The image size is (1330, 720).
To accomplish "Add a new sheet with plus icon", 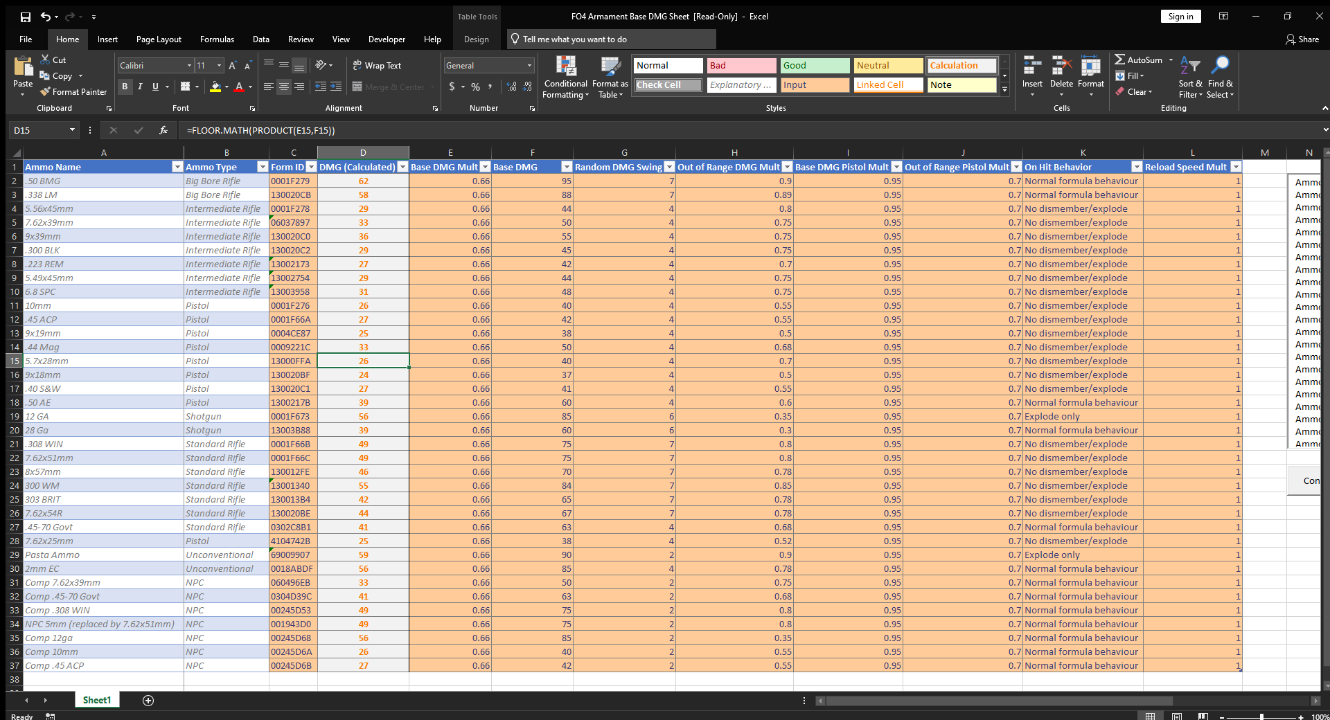I will click(148, 701).
